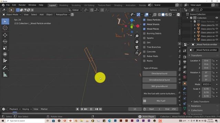Select the Move tool
The height and width of the screenshot is (123, 220).
coord(5,35)
